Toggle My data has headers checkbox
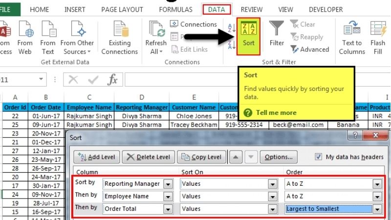Screen dimensions: 391x220 pos(319,156)
